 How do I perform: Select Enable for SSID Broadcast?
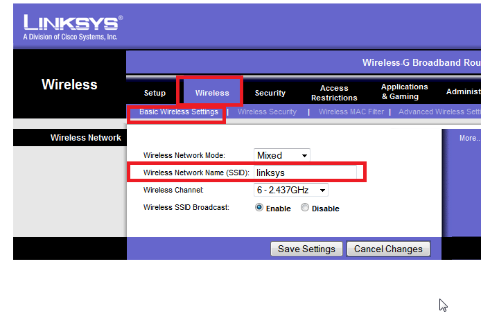(x=259, y=208)
